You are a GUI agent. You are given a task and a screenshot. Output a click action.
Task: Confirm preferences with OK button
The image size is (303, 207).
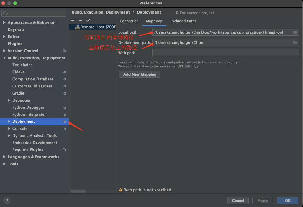pos(288,201)
